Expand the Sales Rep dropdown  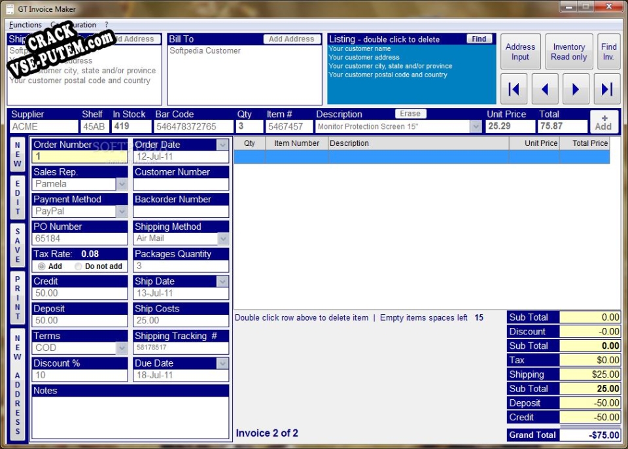(x=122, y=184)
